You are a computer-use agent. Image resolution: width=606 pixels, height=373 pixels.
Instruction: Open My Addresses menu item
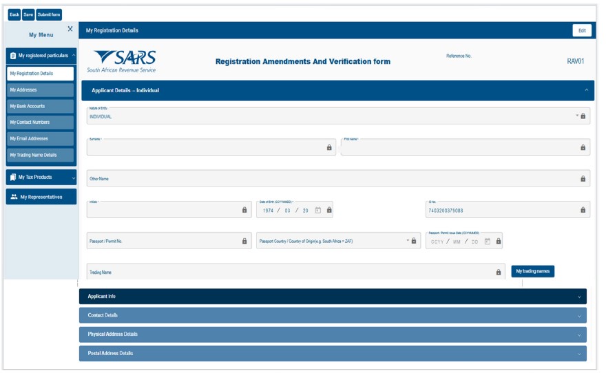[x=40, y=90]
